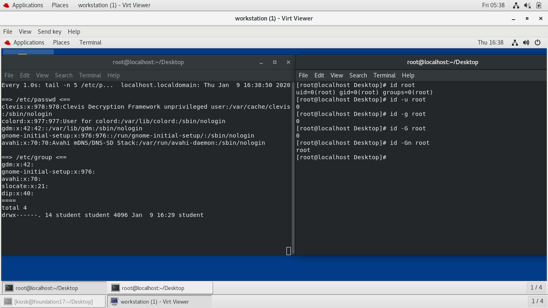Open the guest power menu icon

(x=538, y=43)
